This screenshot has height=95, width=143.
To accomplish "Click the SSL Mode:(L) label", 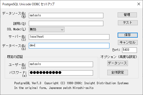I will [x=16, y=29].
